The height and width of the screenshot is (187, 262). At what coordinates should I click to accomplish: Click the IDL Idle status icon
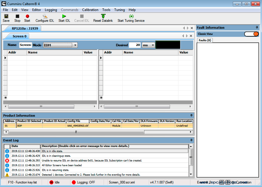52,182
